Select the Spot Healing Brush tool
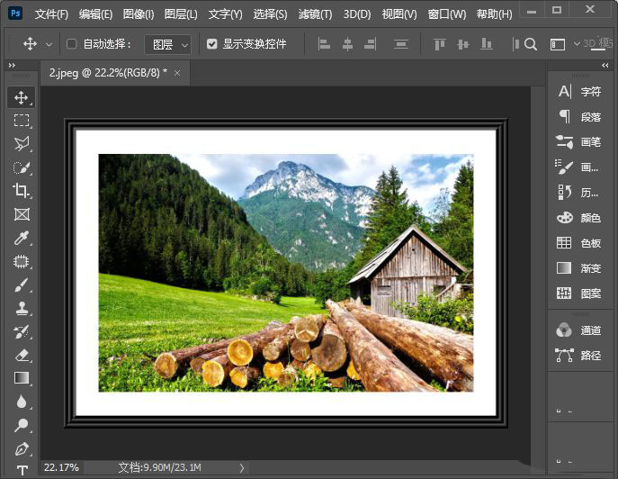This screenshot has height=479, width=618. pyautogui.click(x=22, y=261)
